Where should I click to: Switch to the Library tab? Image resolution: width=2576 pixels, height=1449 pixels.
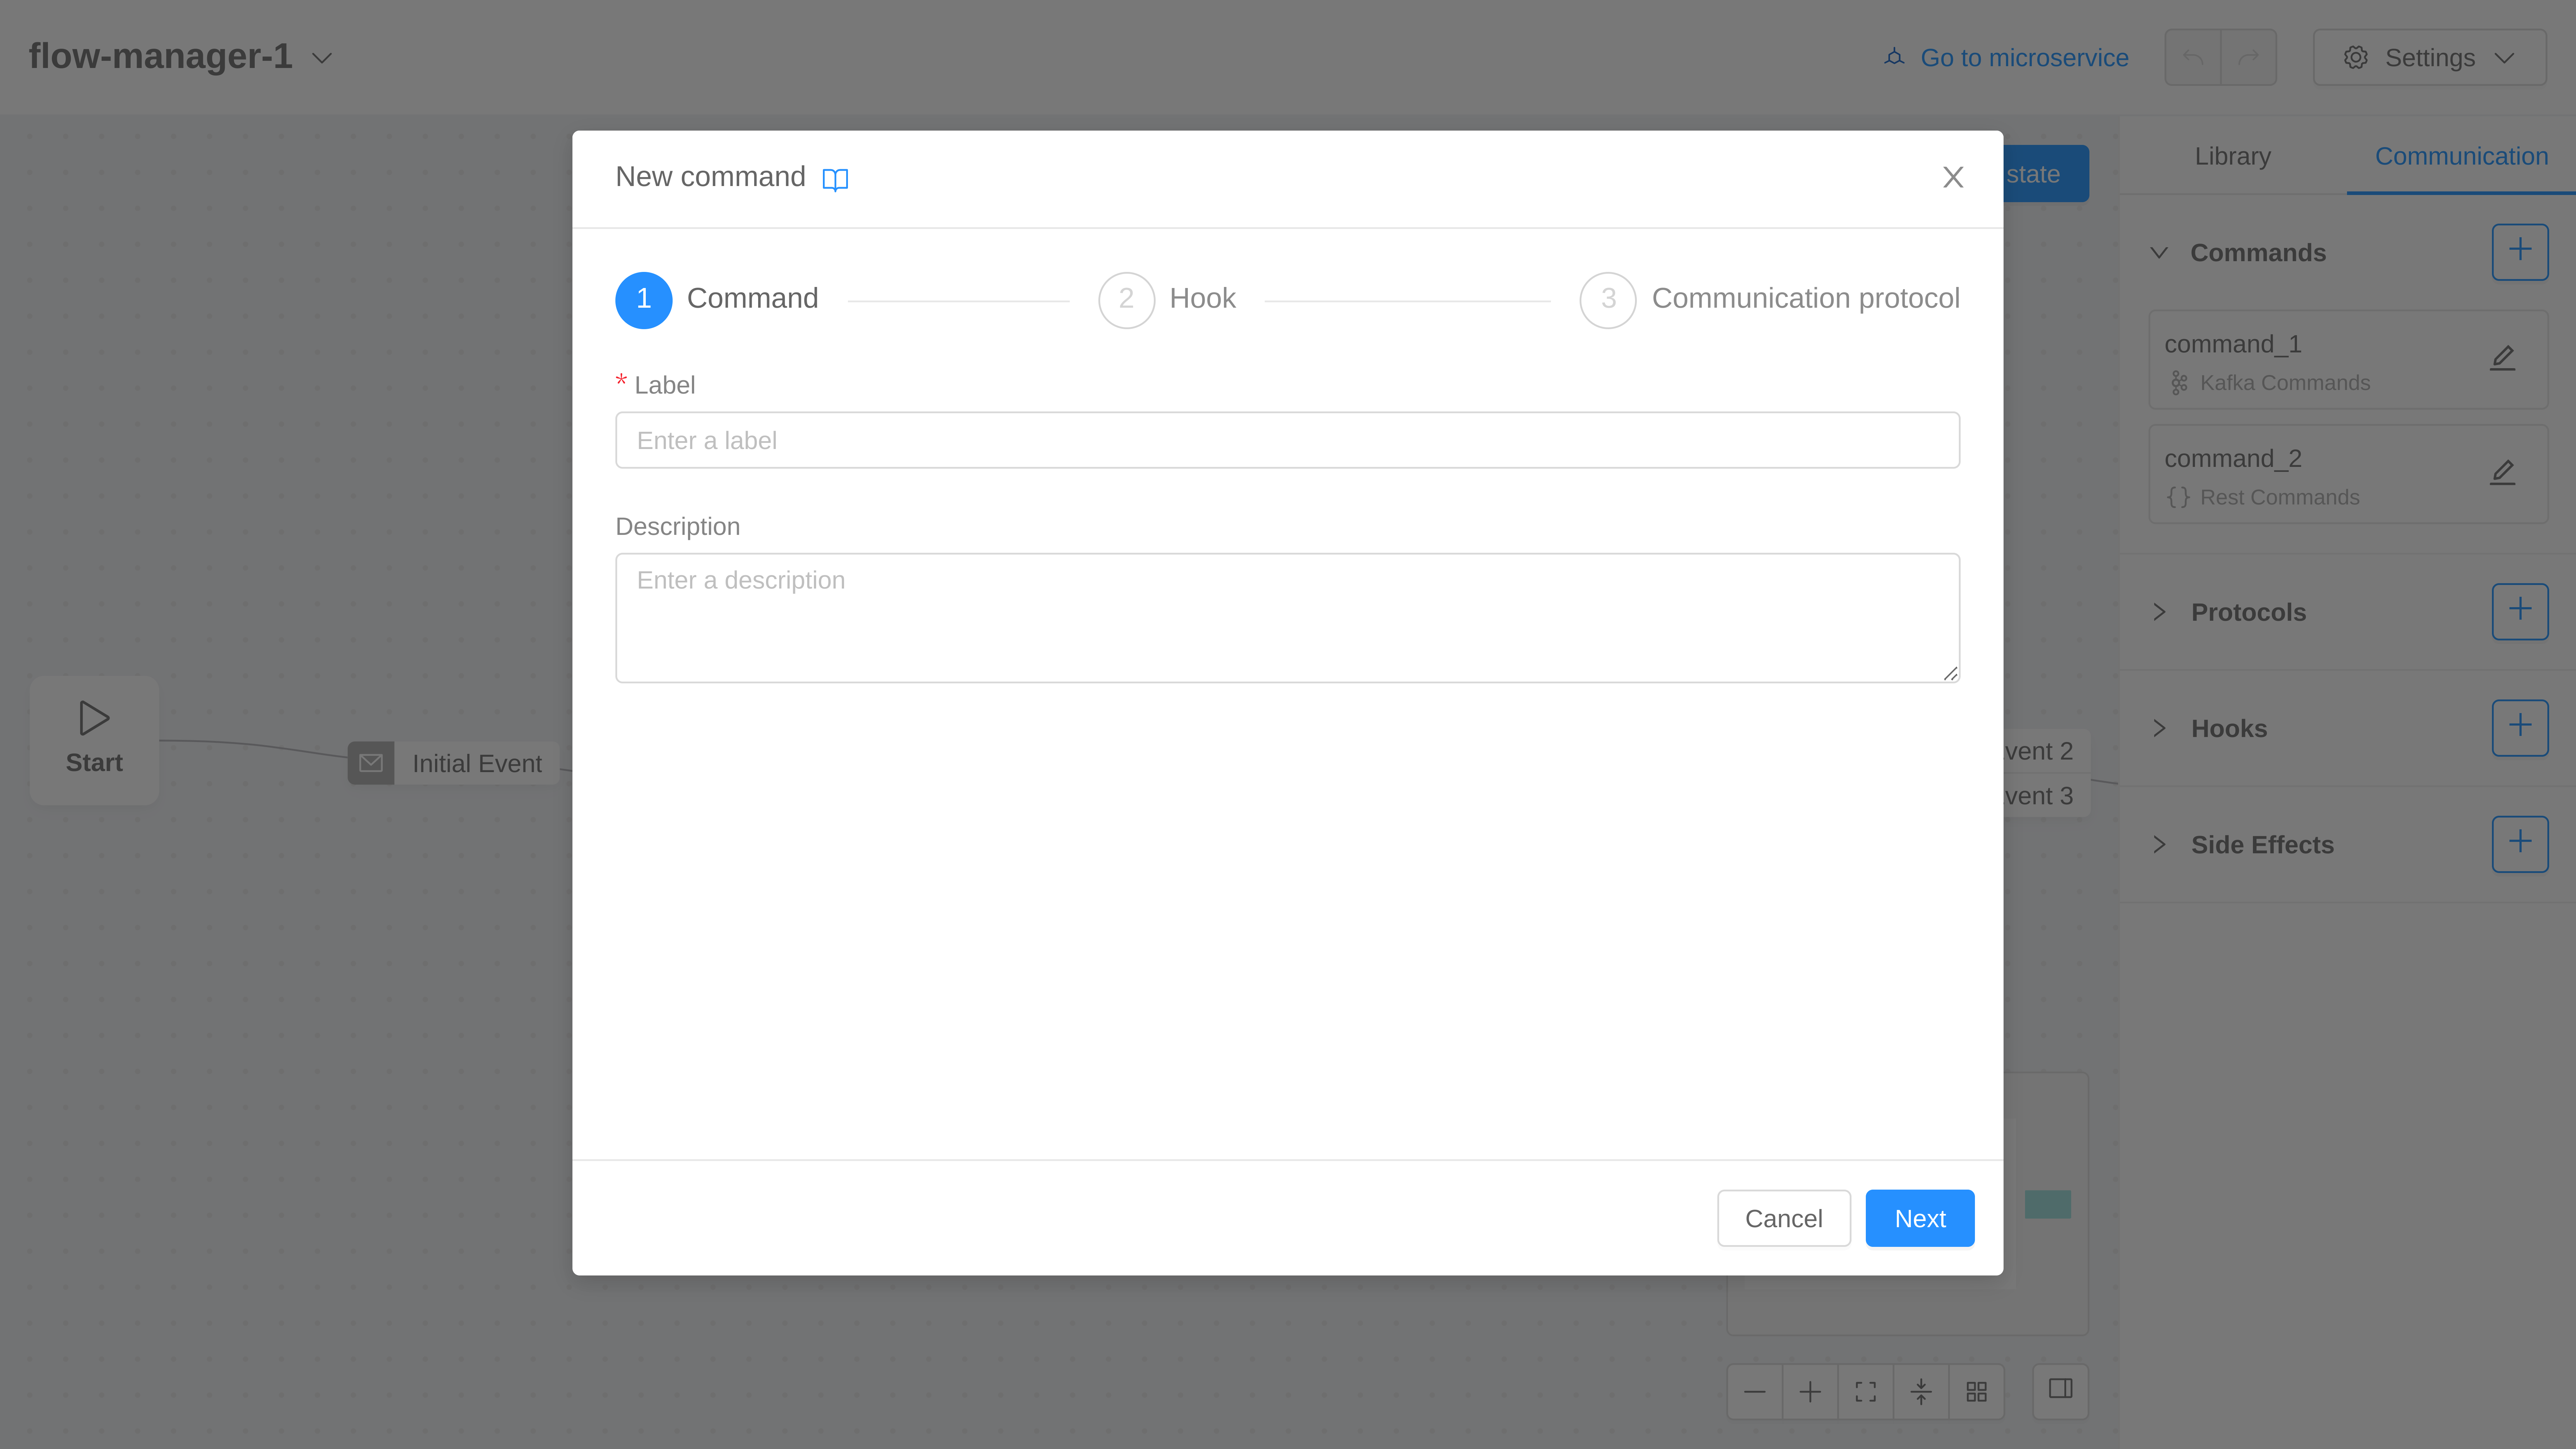tap(2232, 156)
